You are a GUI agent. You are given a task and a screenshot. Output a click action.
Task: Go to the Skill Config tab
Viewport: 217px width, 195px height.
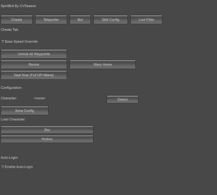pyautogui.click(x=110, y=20)
